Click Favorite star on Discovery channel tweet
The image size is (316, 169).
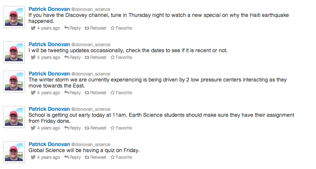click(112, 28)
